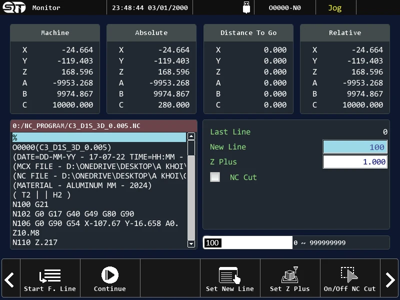Click the NC Cut label text
This screenshot has width=400, height=300.
tap(243, 177)
